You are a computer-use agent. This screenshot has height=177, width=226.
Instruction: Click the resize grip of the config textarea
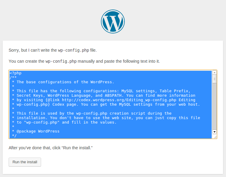[x=215, y=137]
